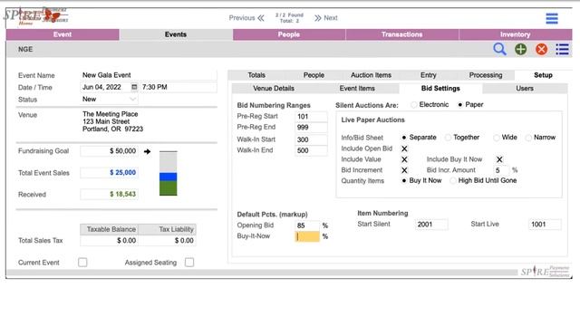Click the Start Live number field
The image size is (580, 326).
(545, 225)
